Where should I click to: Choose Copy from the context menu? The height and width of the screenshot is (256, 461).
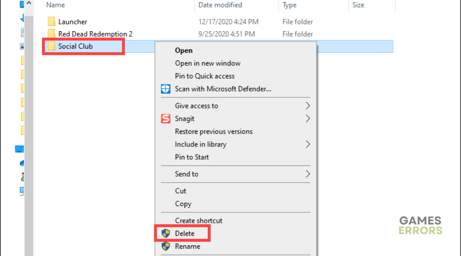click(183, 204)
